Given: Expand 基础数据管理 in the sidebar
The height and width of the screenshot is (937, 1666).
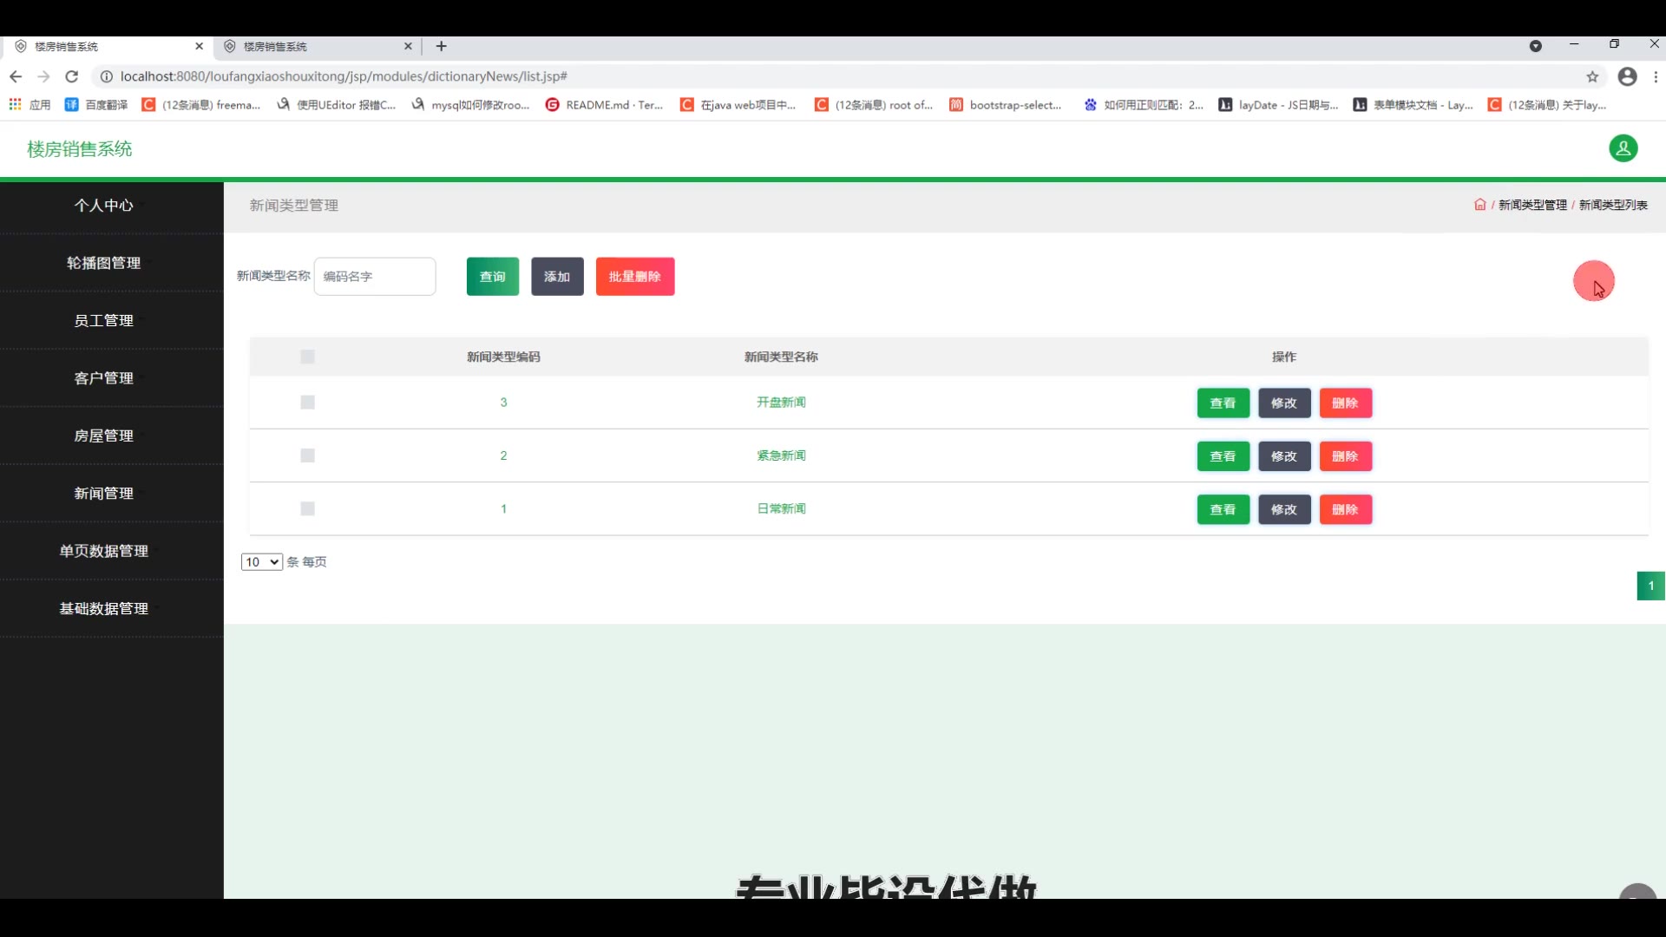Looking at the screenshot, I should coord(104,608).
